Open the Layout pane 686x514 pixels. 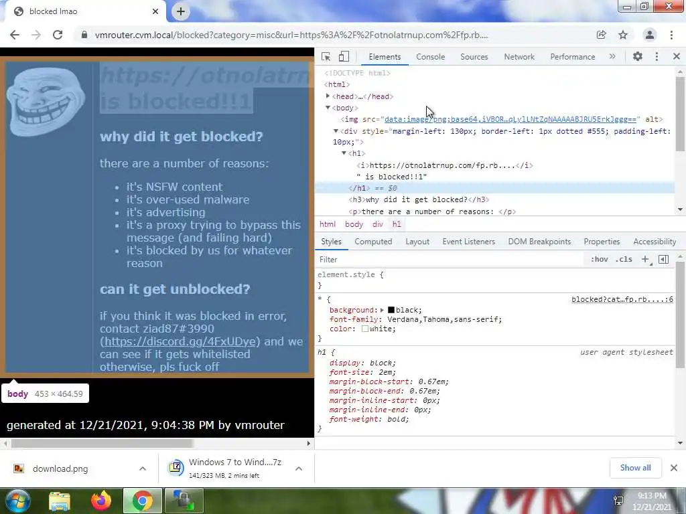pos(417,242)
